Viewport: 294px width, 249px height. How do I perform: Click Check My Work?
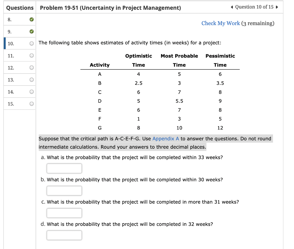click(x=220, y=23)
